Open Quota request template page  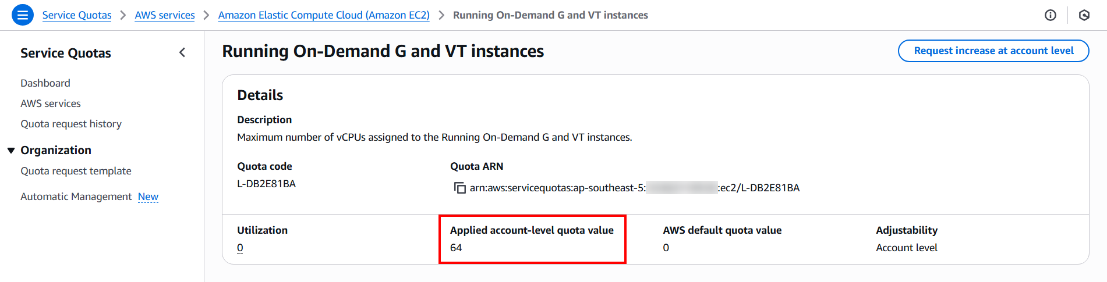76,171
